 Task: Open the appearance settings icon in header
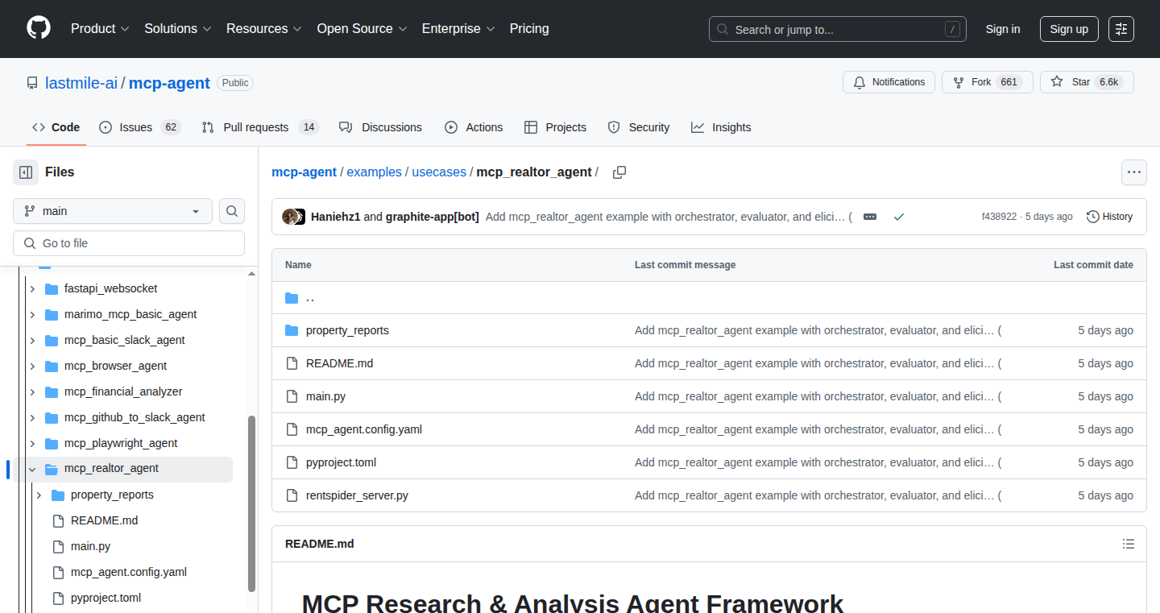(x=1121, y=29)
